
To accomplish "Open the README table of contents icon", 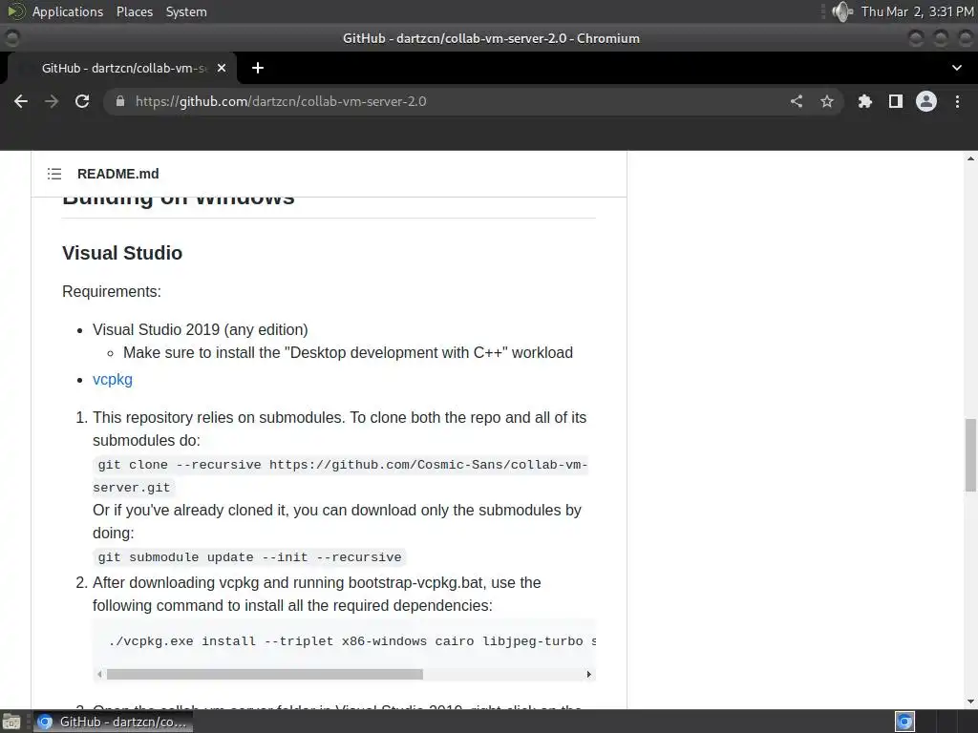I will (x=54, y=174).
